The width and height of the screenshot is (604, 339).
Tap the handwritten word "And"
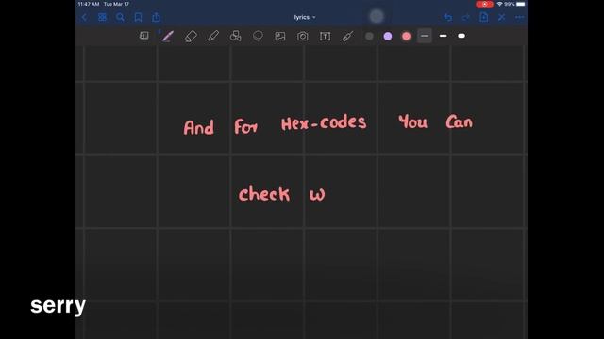pos(198,127)
